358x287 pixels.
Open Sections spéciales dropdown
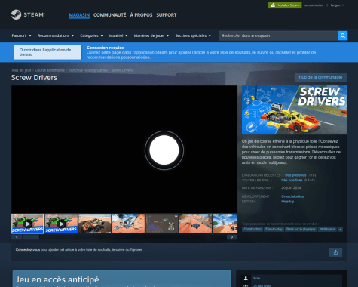193,35
